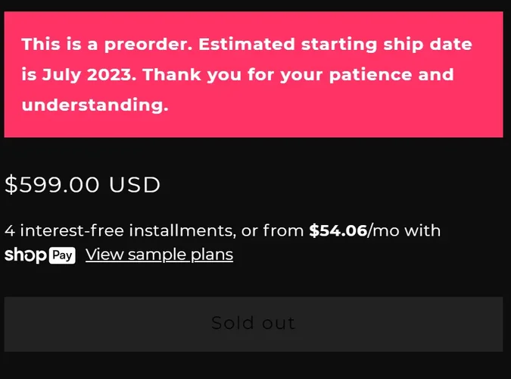Open the View sample plans link
The image size is (511, 379).
click(x=159, y=255)
